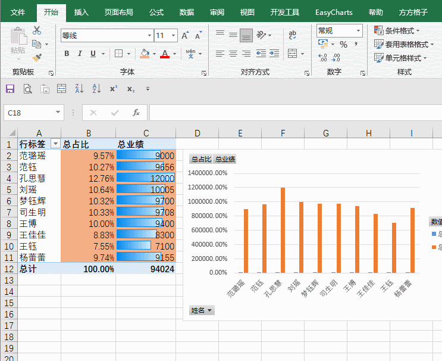442x361 pixels.
Task: Open alignment group dialog launcher
Action: tap(307, 73)
